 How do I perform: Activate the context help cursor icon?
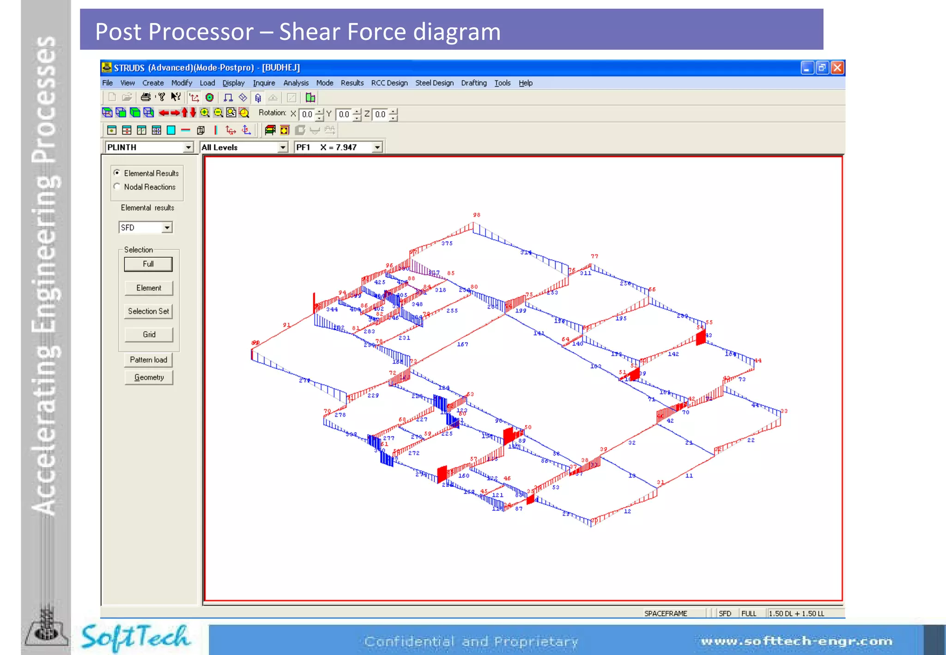[176, 97]
